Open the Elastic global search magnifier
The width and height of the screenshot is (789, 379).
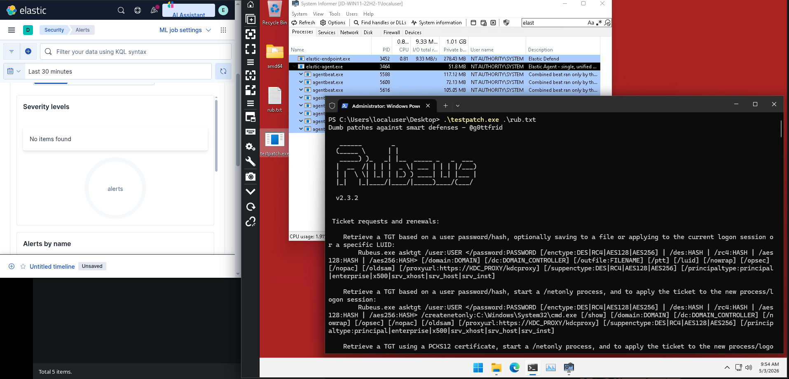tap(121, 10)
